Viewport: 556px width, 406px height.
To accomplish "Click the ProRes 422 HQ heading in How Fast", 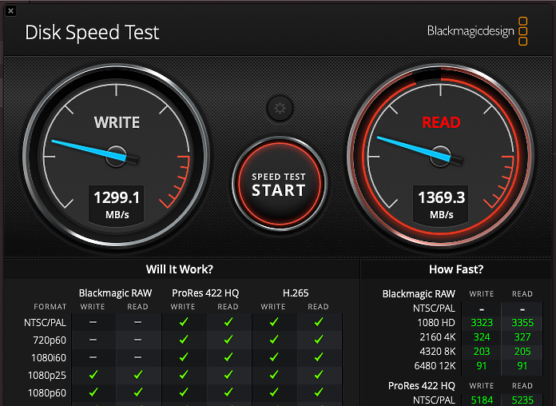I will pyautogui.click(x=422, y=386).
